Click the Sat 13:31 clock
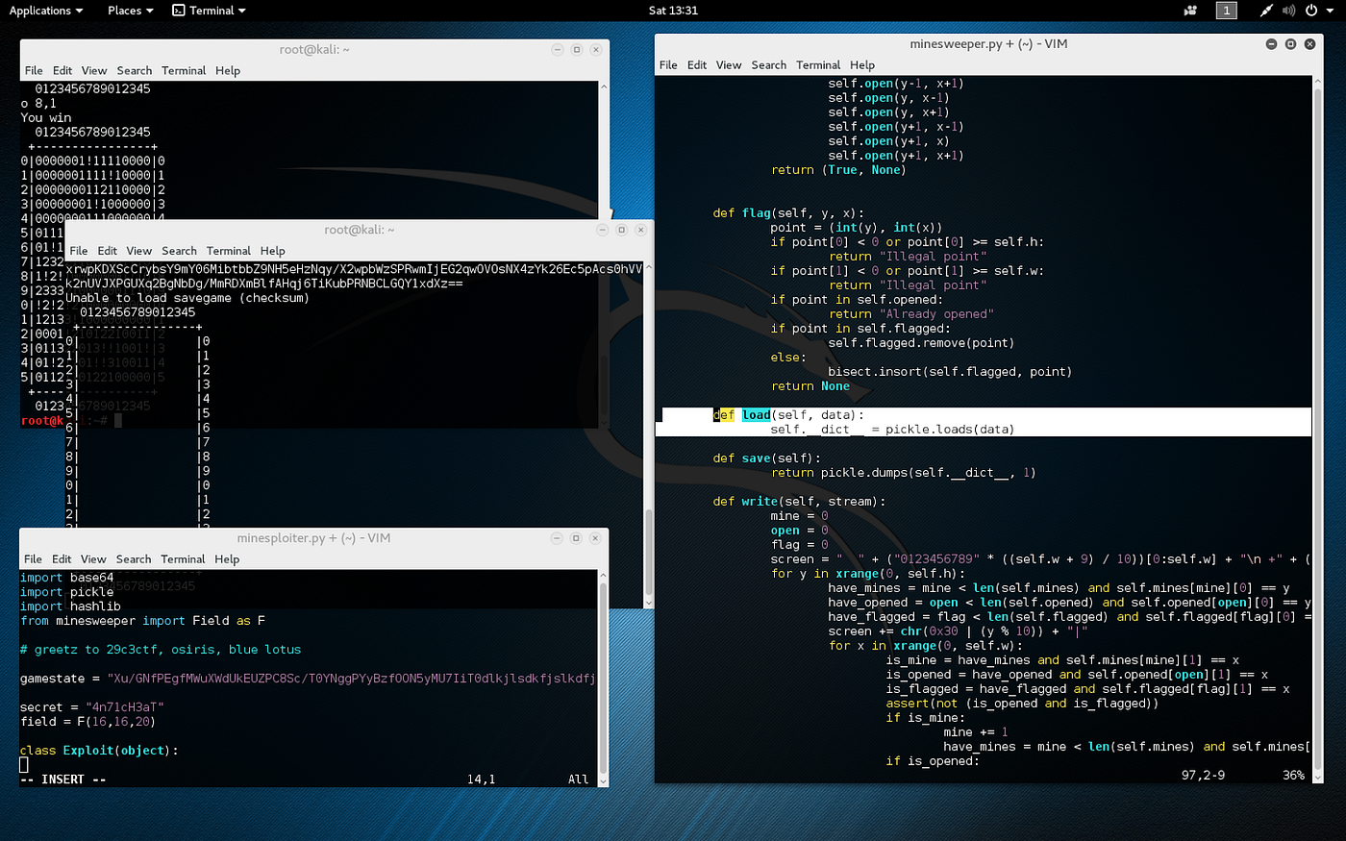1346x841 pixels. 673,11
